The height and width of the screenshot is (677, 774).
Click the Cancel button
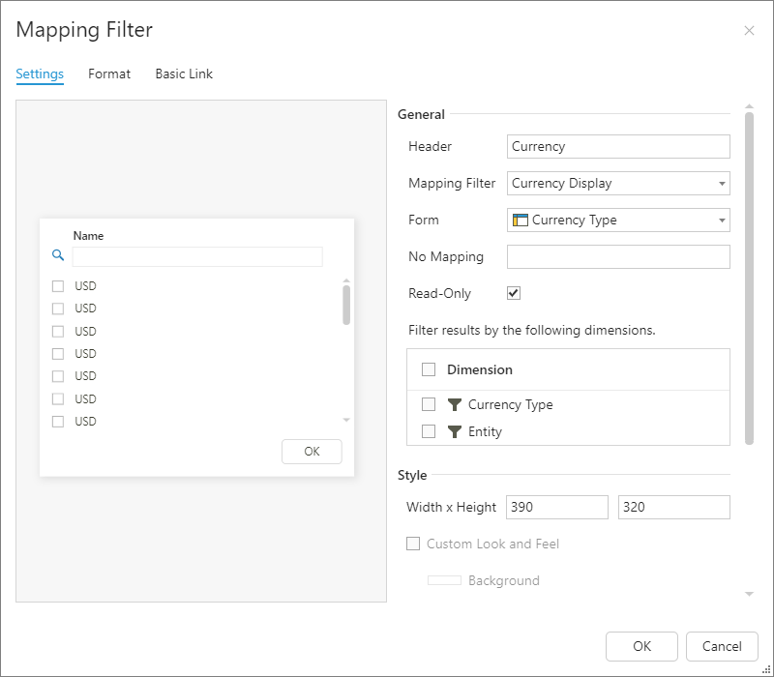point(721,646)
